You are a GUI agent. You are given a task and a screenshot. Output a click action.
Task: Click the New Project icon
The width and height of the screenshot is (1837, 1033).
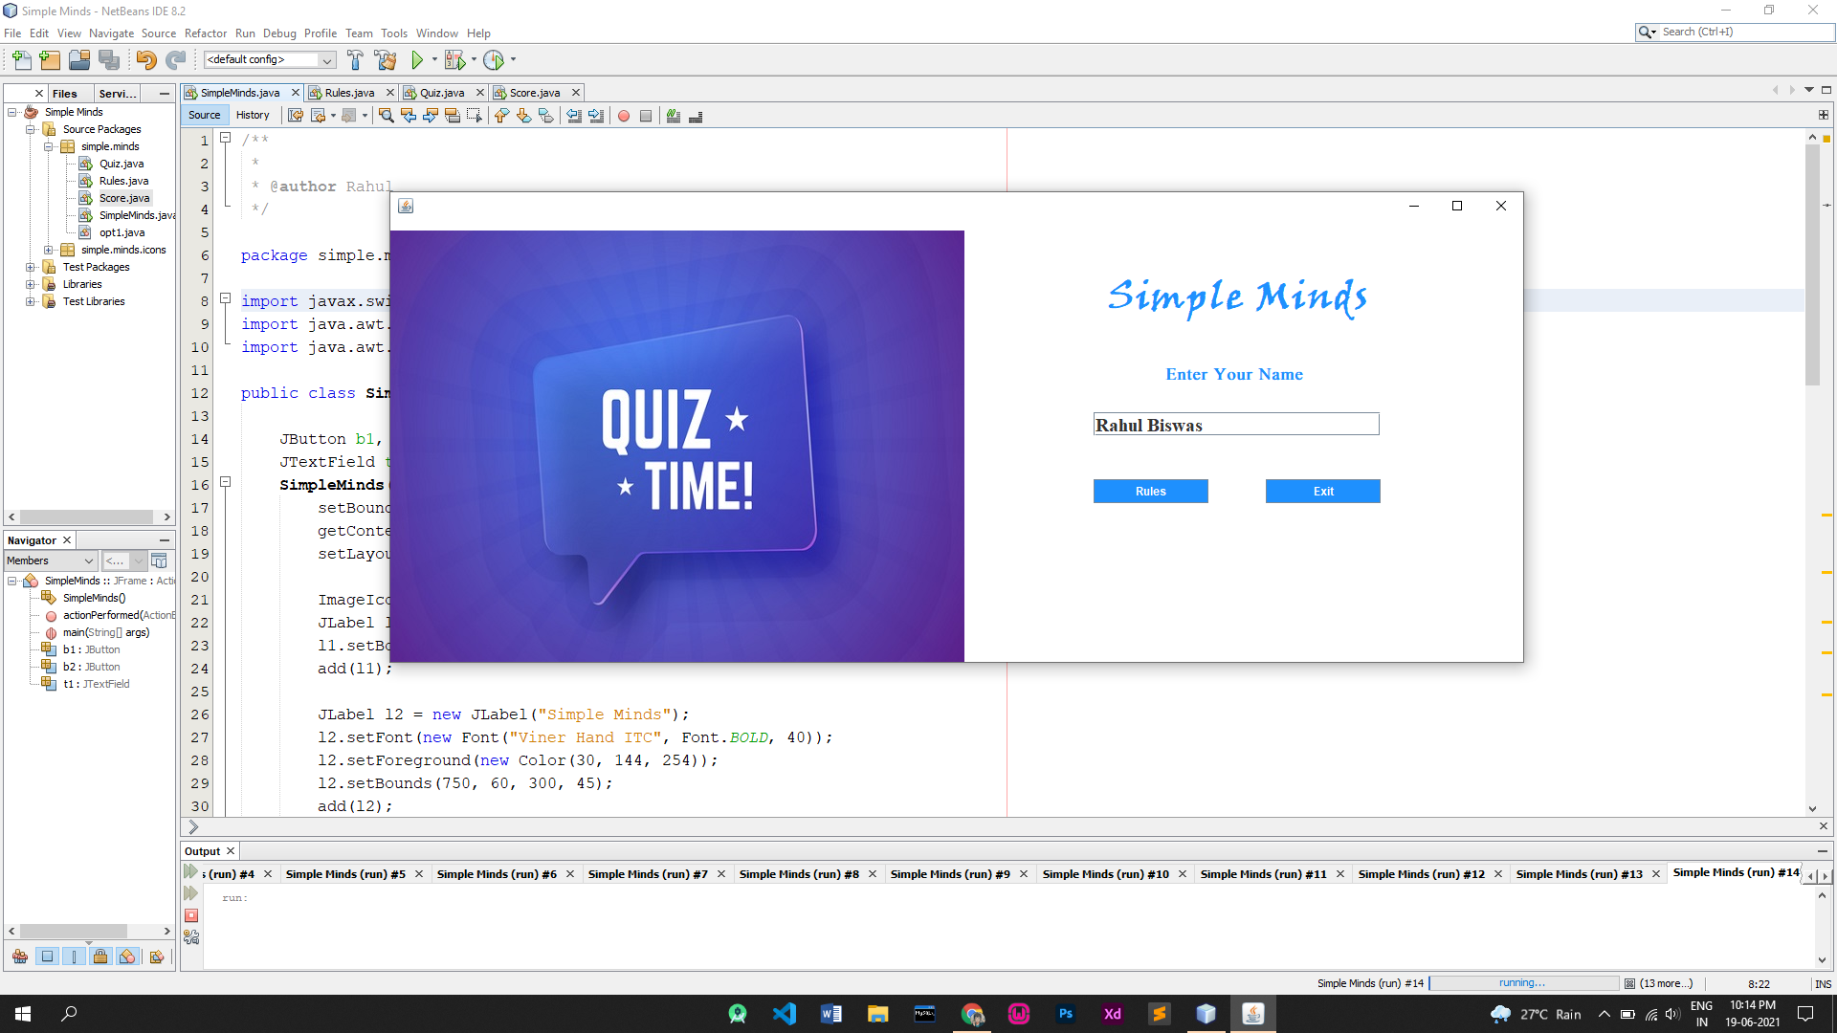50,60
